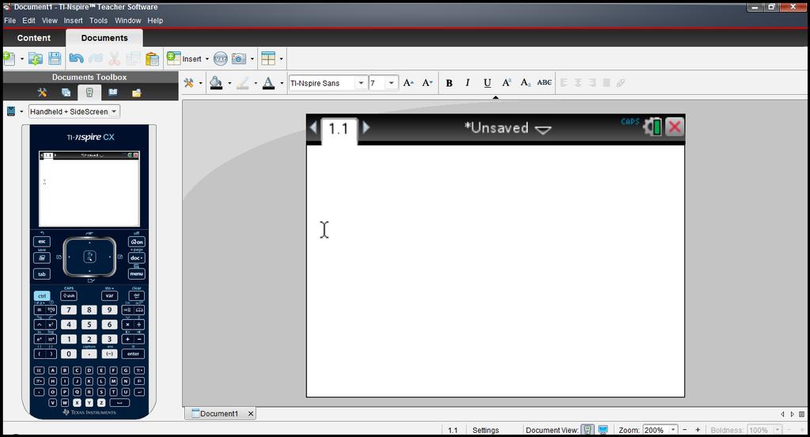Switch to Computer document view icon
The width and height of the screenshot is (810, 437).
603,429
